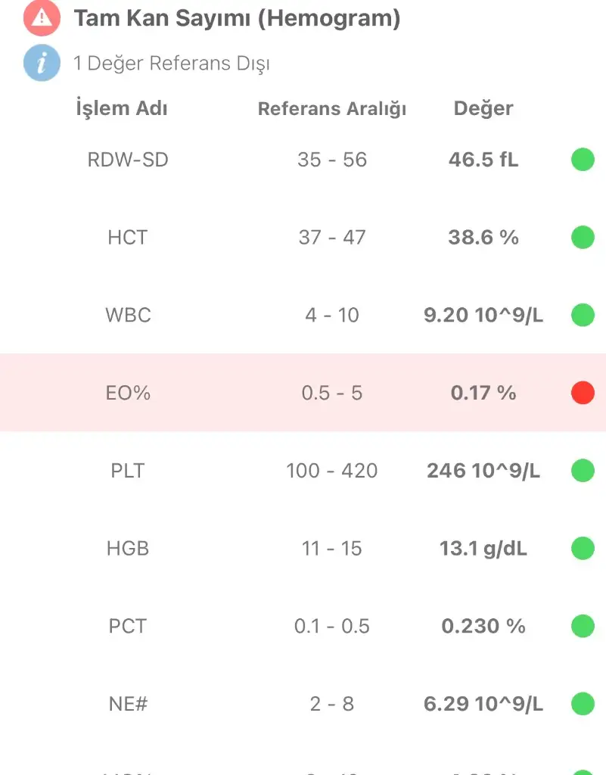Image resolution: width=606 pixels, height=775 pixels.
Task: Tap the green status dot for RDW-SD
Action: point(583,160)
